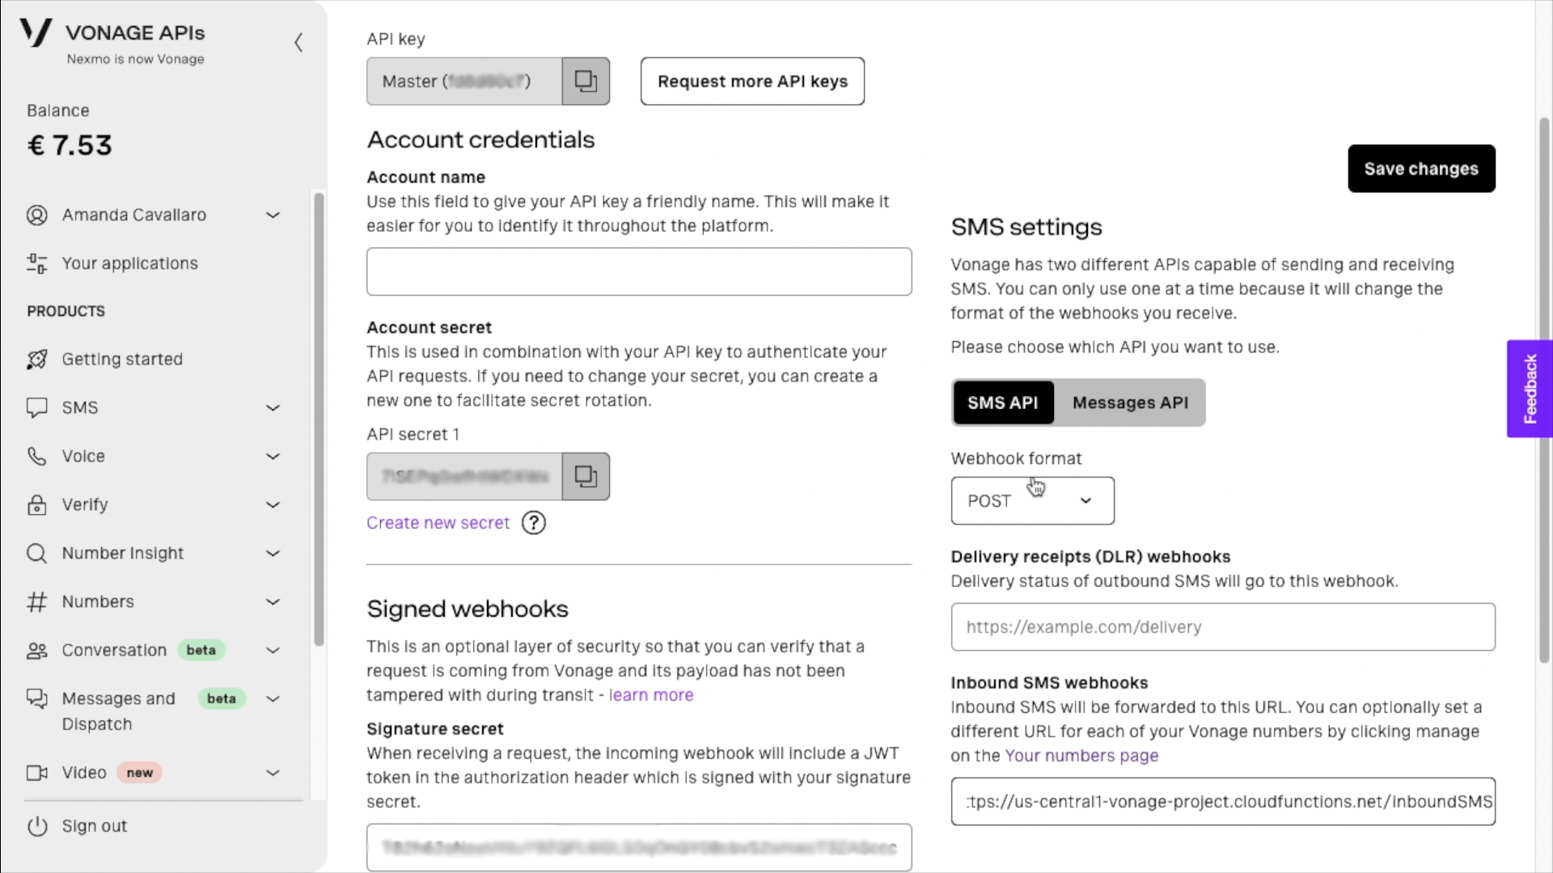Switch to Messages API option
The image size is (1553, 873).
1130,403
